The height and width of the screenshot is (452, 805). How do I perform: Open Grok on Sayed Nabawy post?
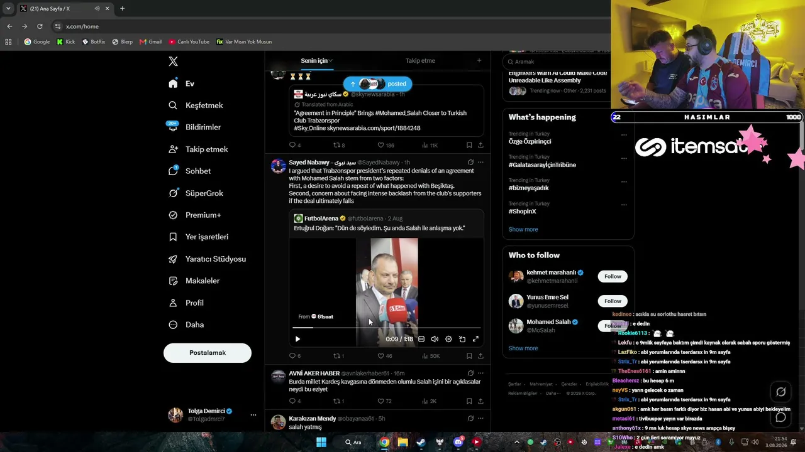[470, 163]
